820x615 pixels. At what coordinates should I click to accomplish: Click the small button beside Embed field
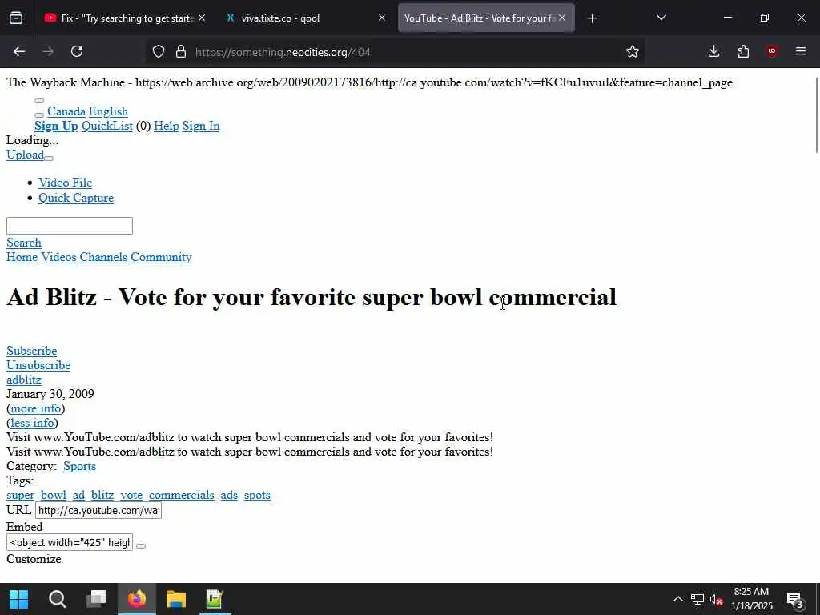click(x=141, y=546)
